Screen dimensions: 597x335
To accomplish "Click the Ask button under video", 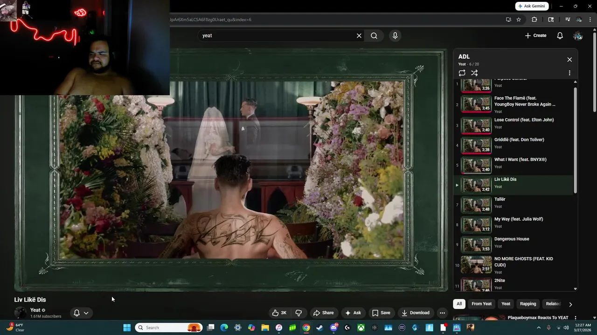I will [x=353, y=313].
